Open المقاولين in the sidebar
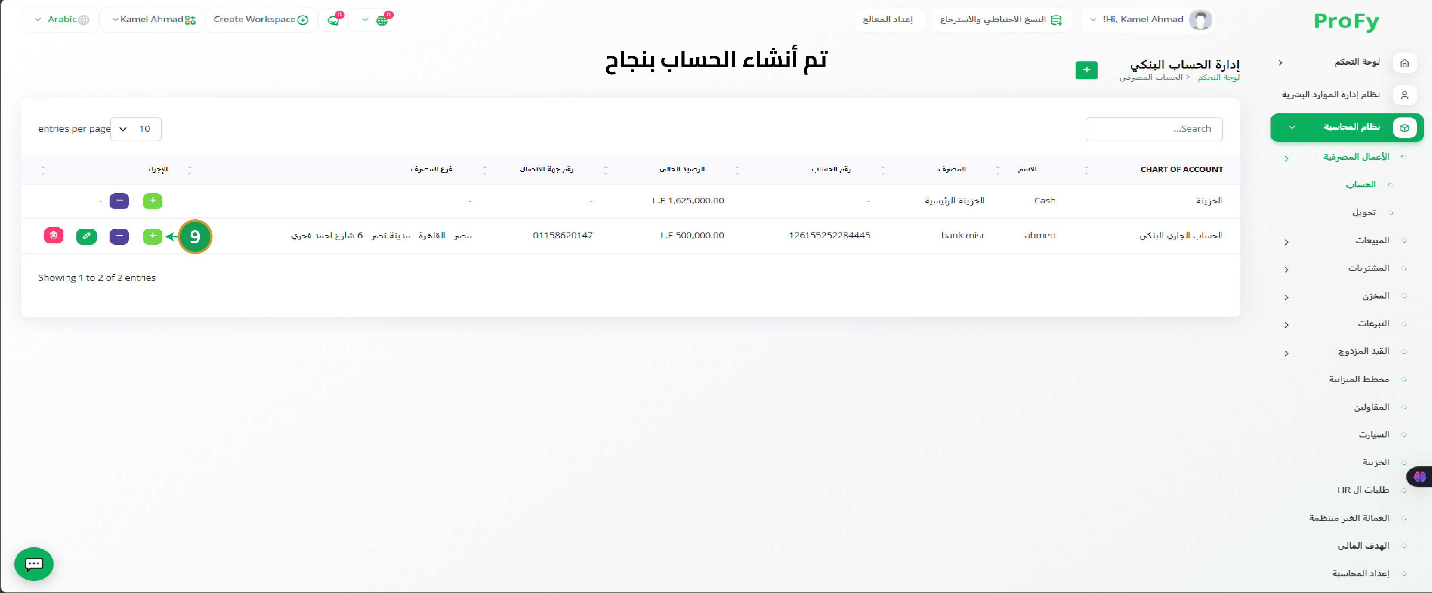This screenshot has width=1432, height=593. pyautogui.click(x=1371, y=407)
